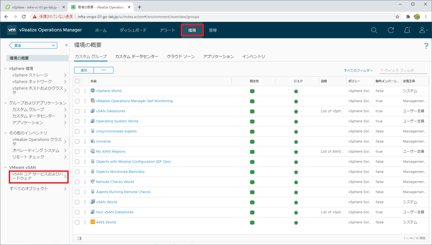The image size is (432, 245).
Task: Sort table by 名前 column header
Action: coord(93,81)
